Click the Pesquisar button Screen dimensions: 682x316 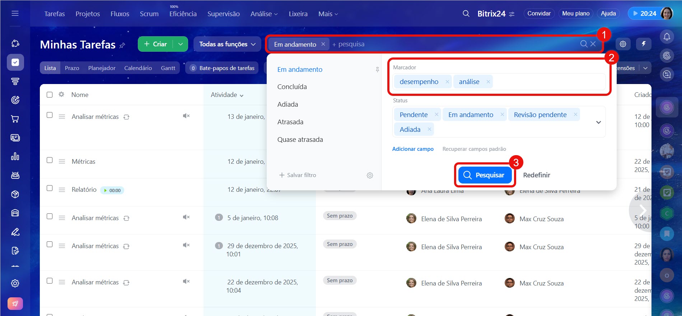point(485,175)
